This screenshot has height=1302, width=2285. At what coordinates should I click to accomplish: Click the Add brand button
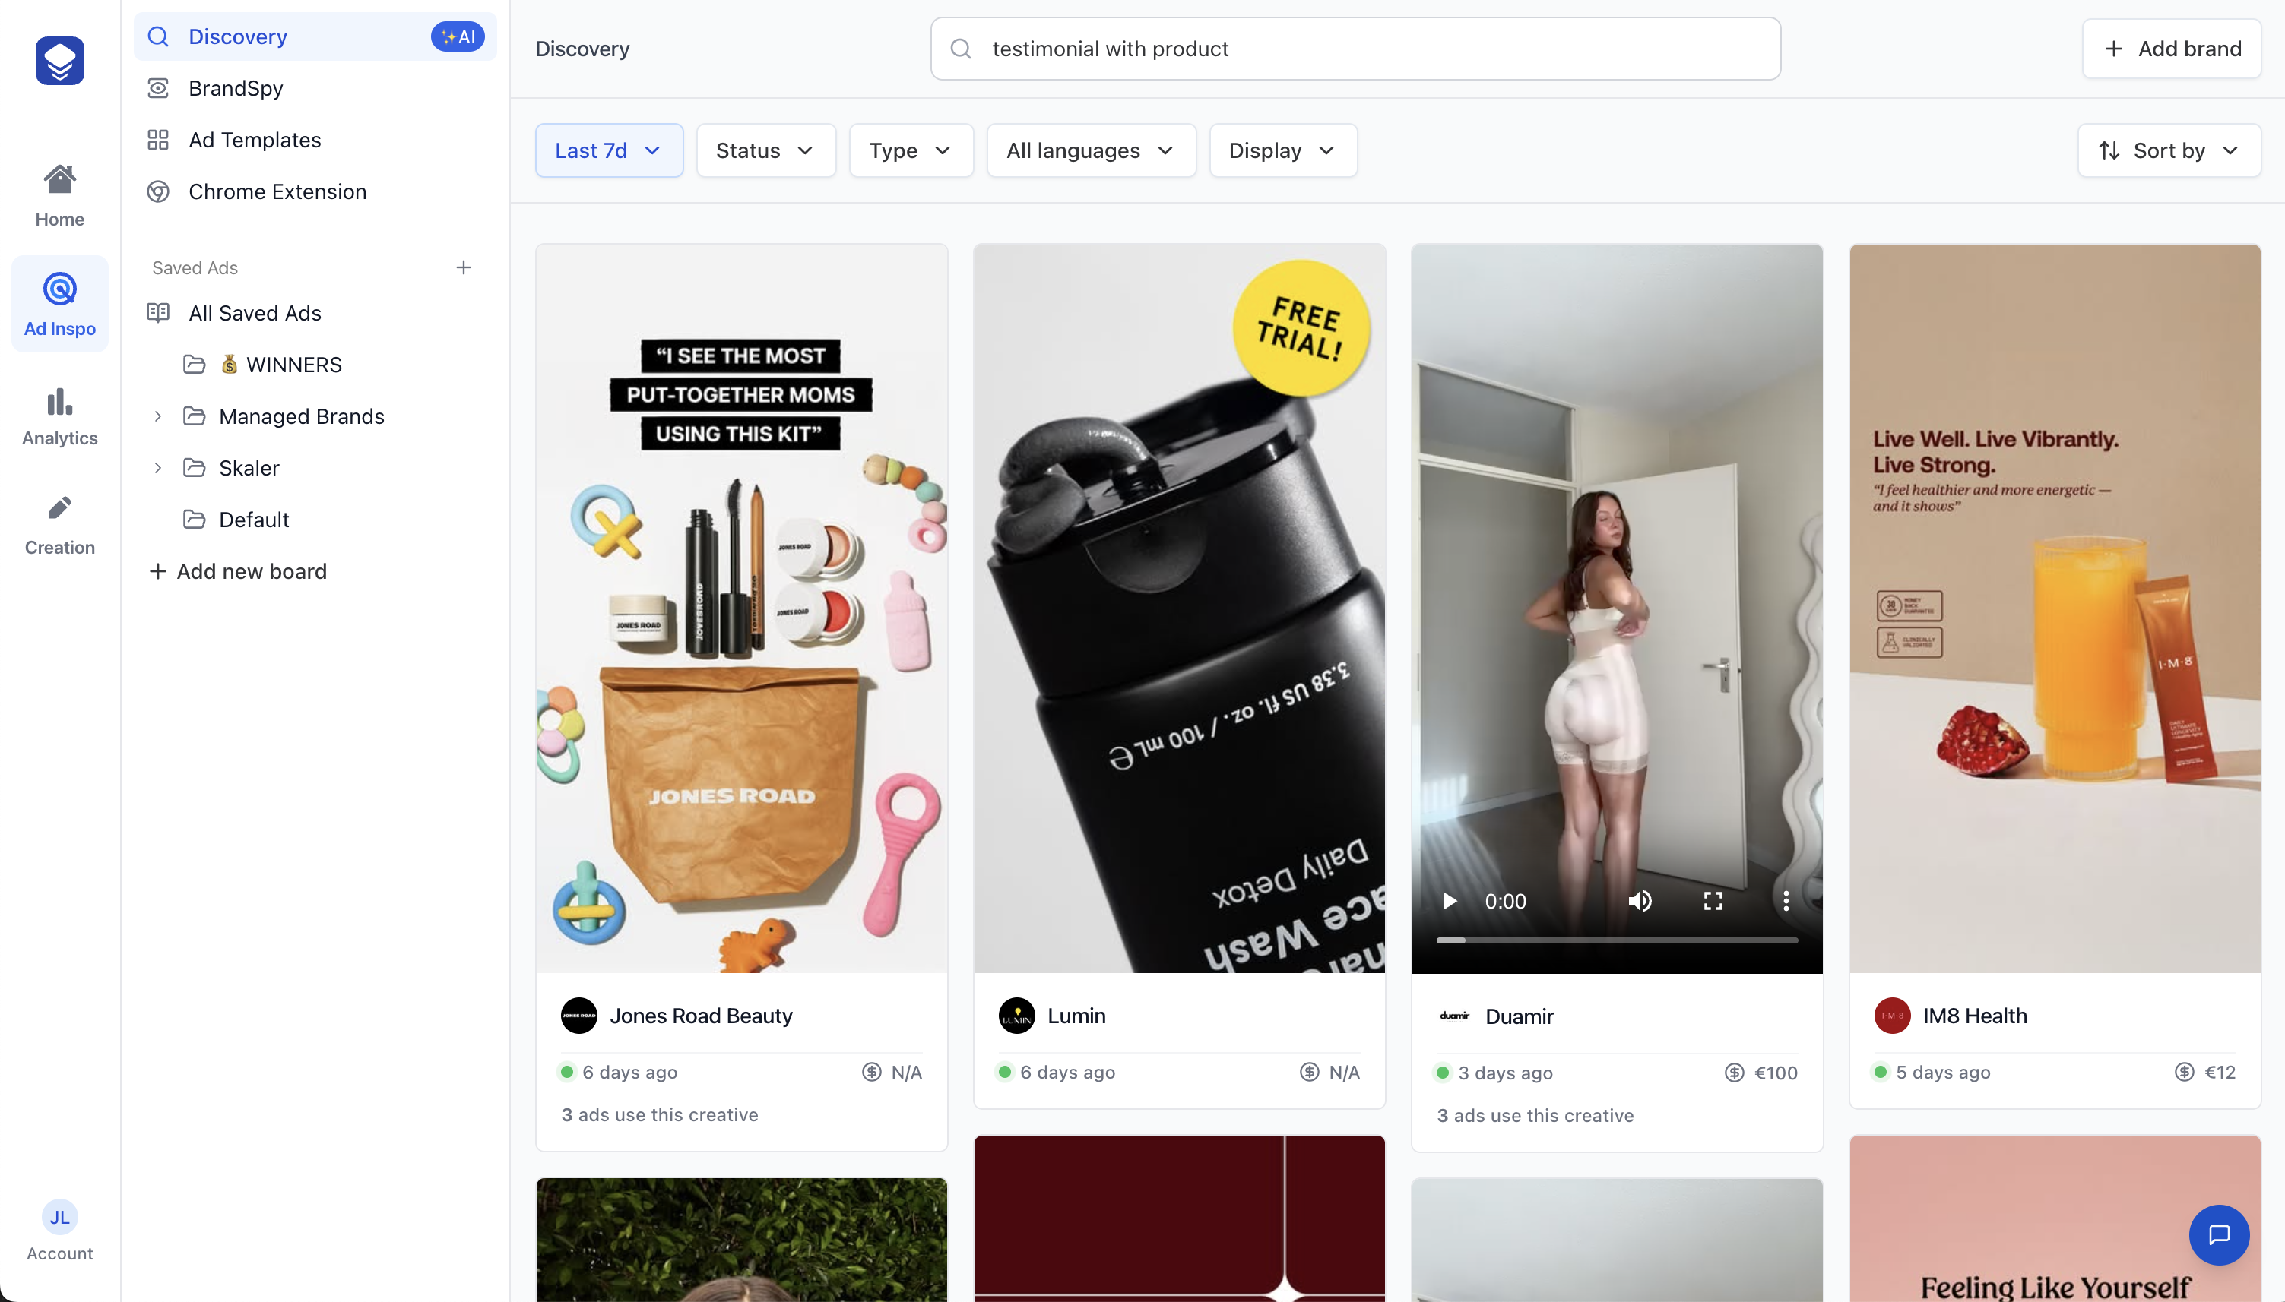click(x=2172, y=49)
